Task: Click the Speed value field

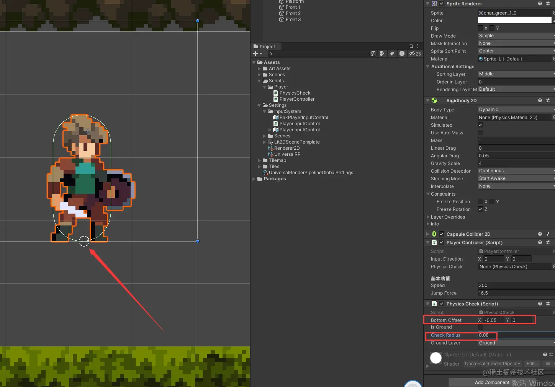Action: pos(516,286)
